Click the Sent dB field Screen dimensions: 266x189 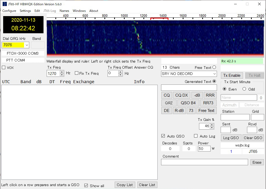point(226,130)
